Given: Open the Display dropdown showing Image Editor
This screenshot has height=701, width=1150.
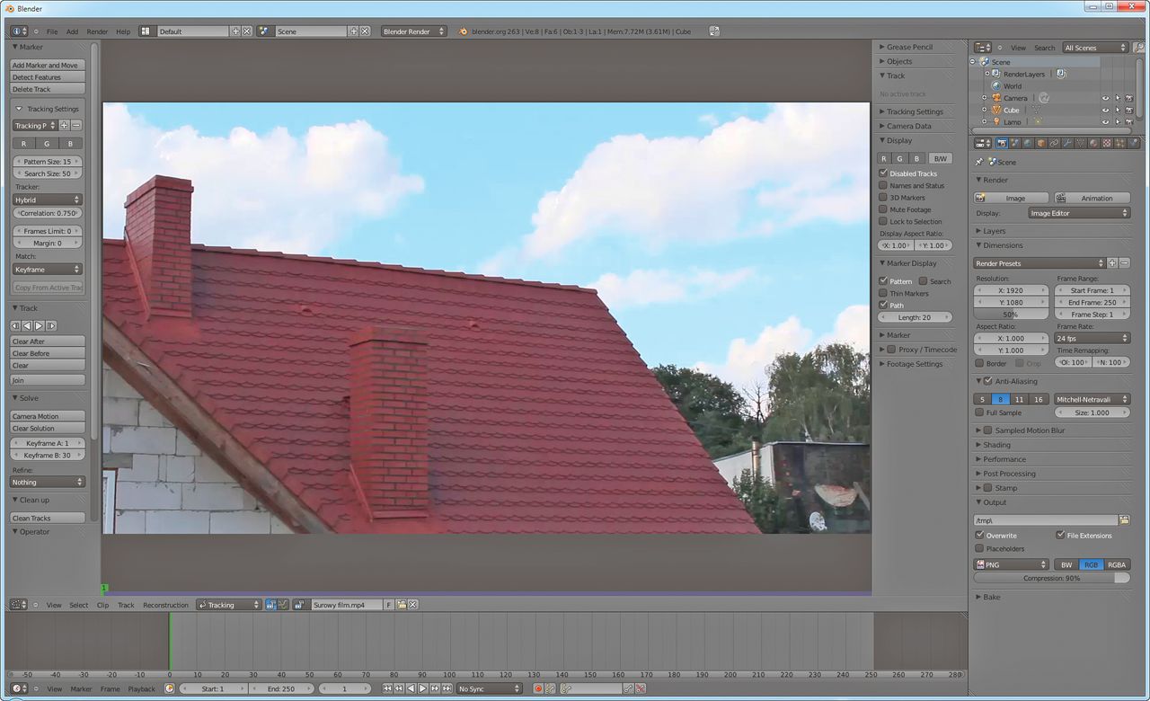Looking at the screenshot, I should click(1079, 213).
